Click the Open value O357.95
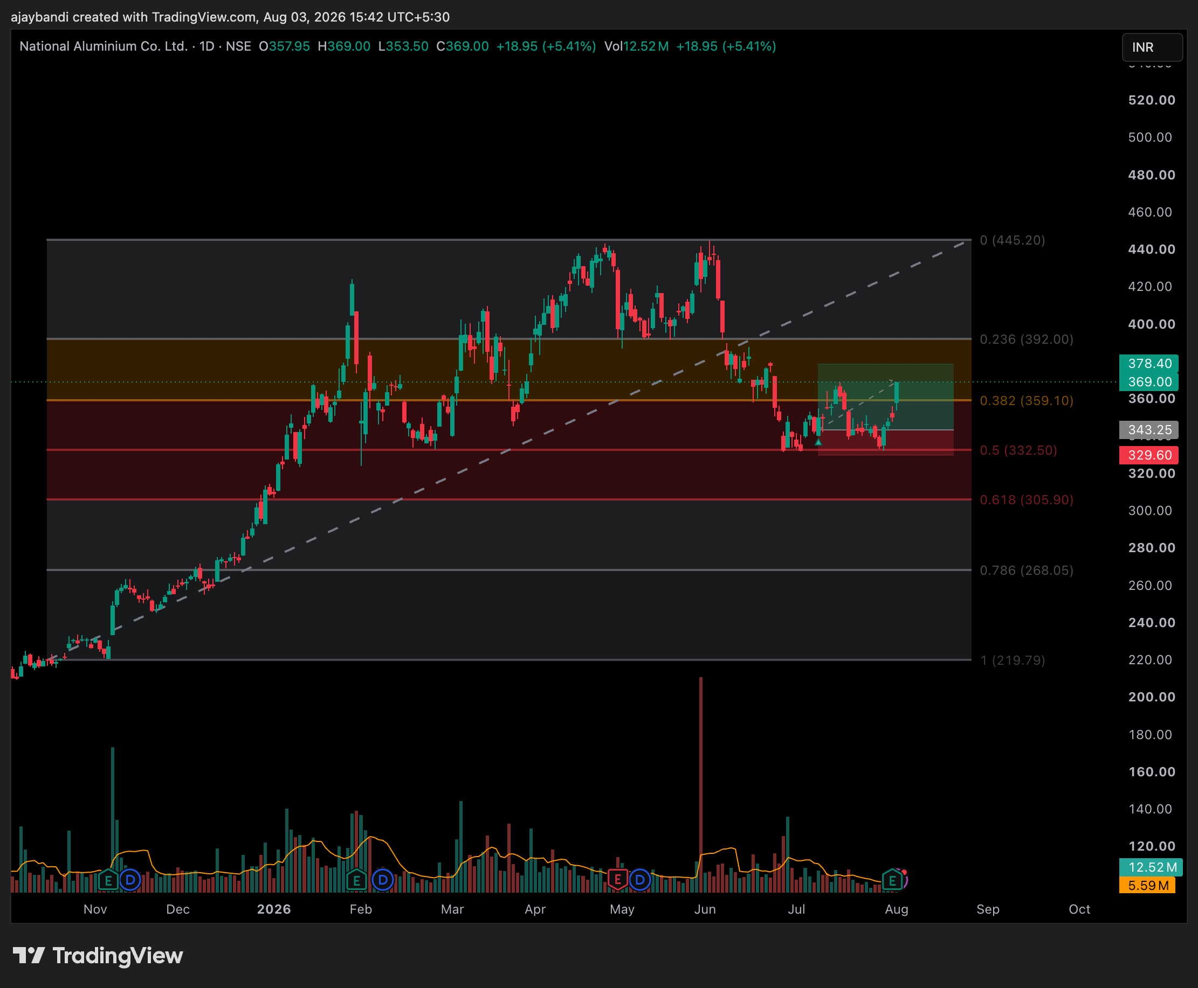The height and width of the screenshot is (988, 1198). [x=284, y=46]
